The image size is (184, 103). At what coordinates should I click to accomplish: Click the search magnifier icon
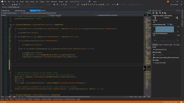click(x=89, y=2)
